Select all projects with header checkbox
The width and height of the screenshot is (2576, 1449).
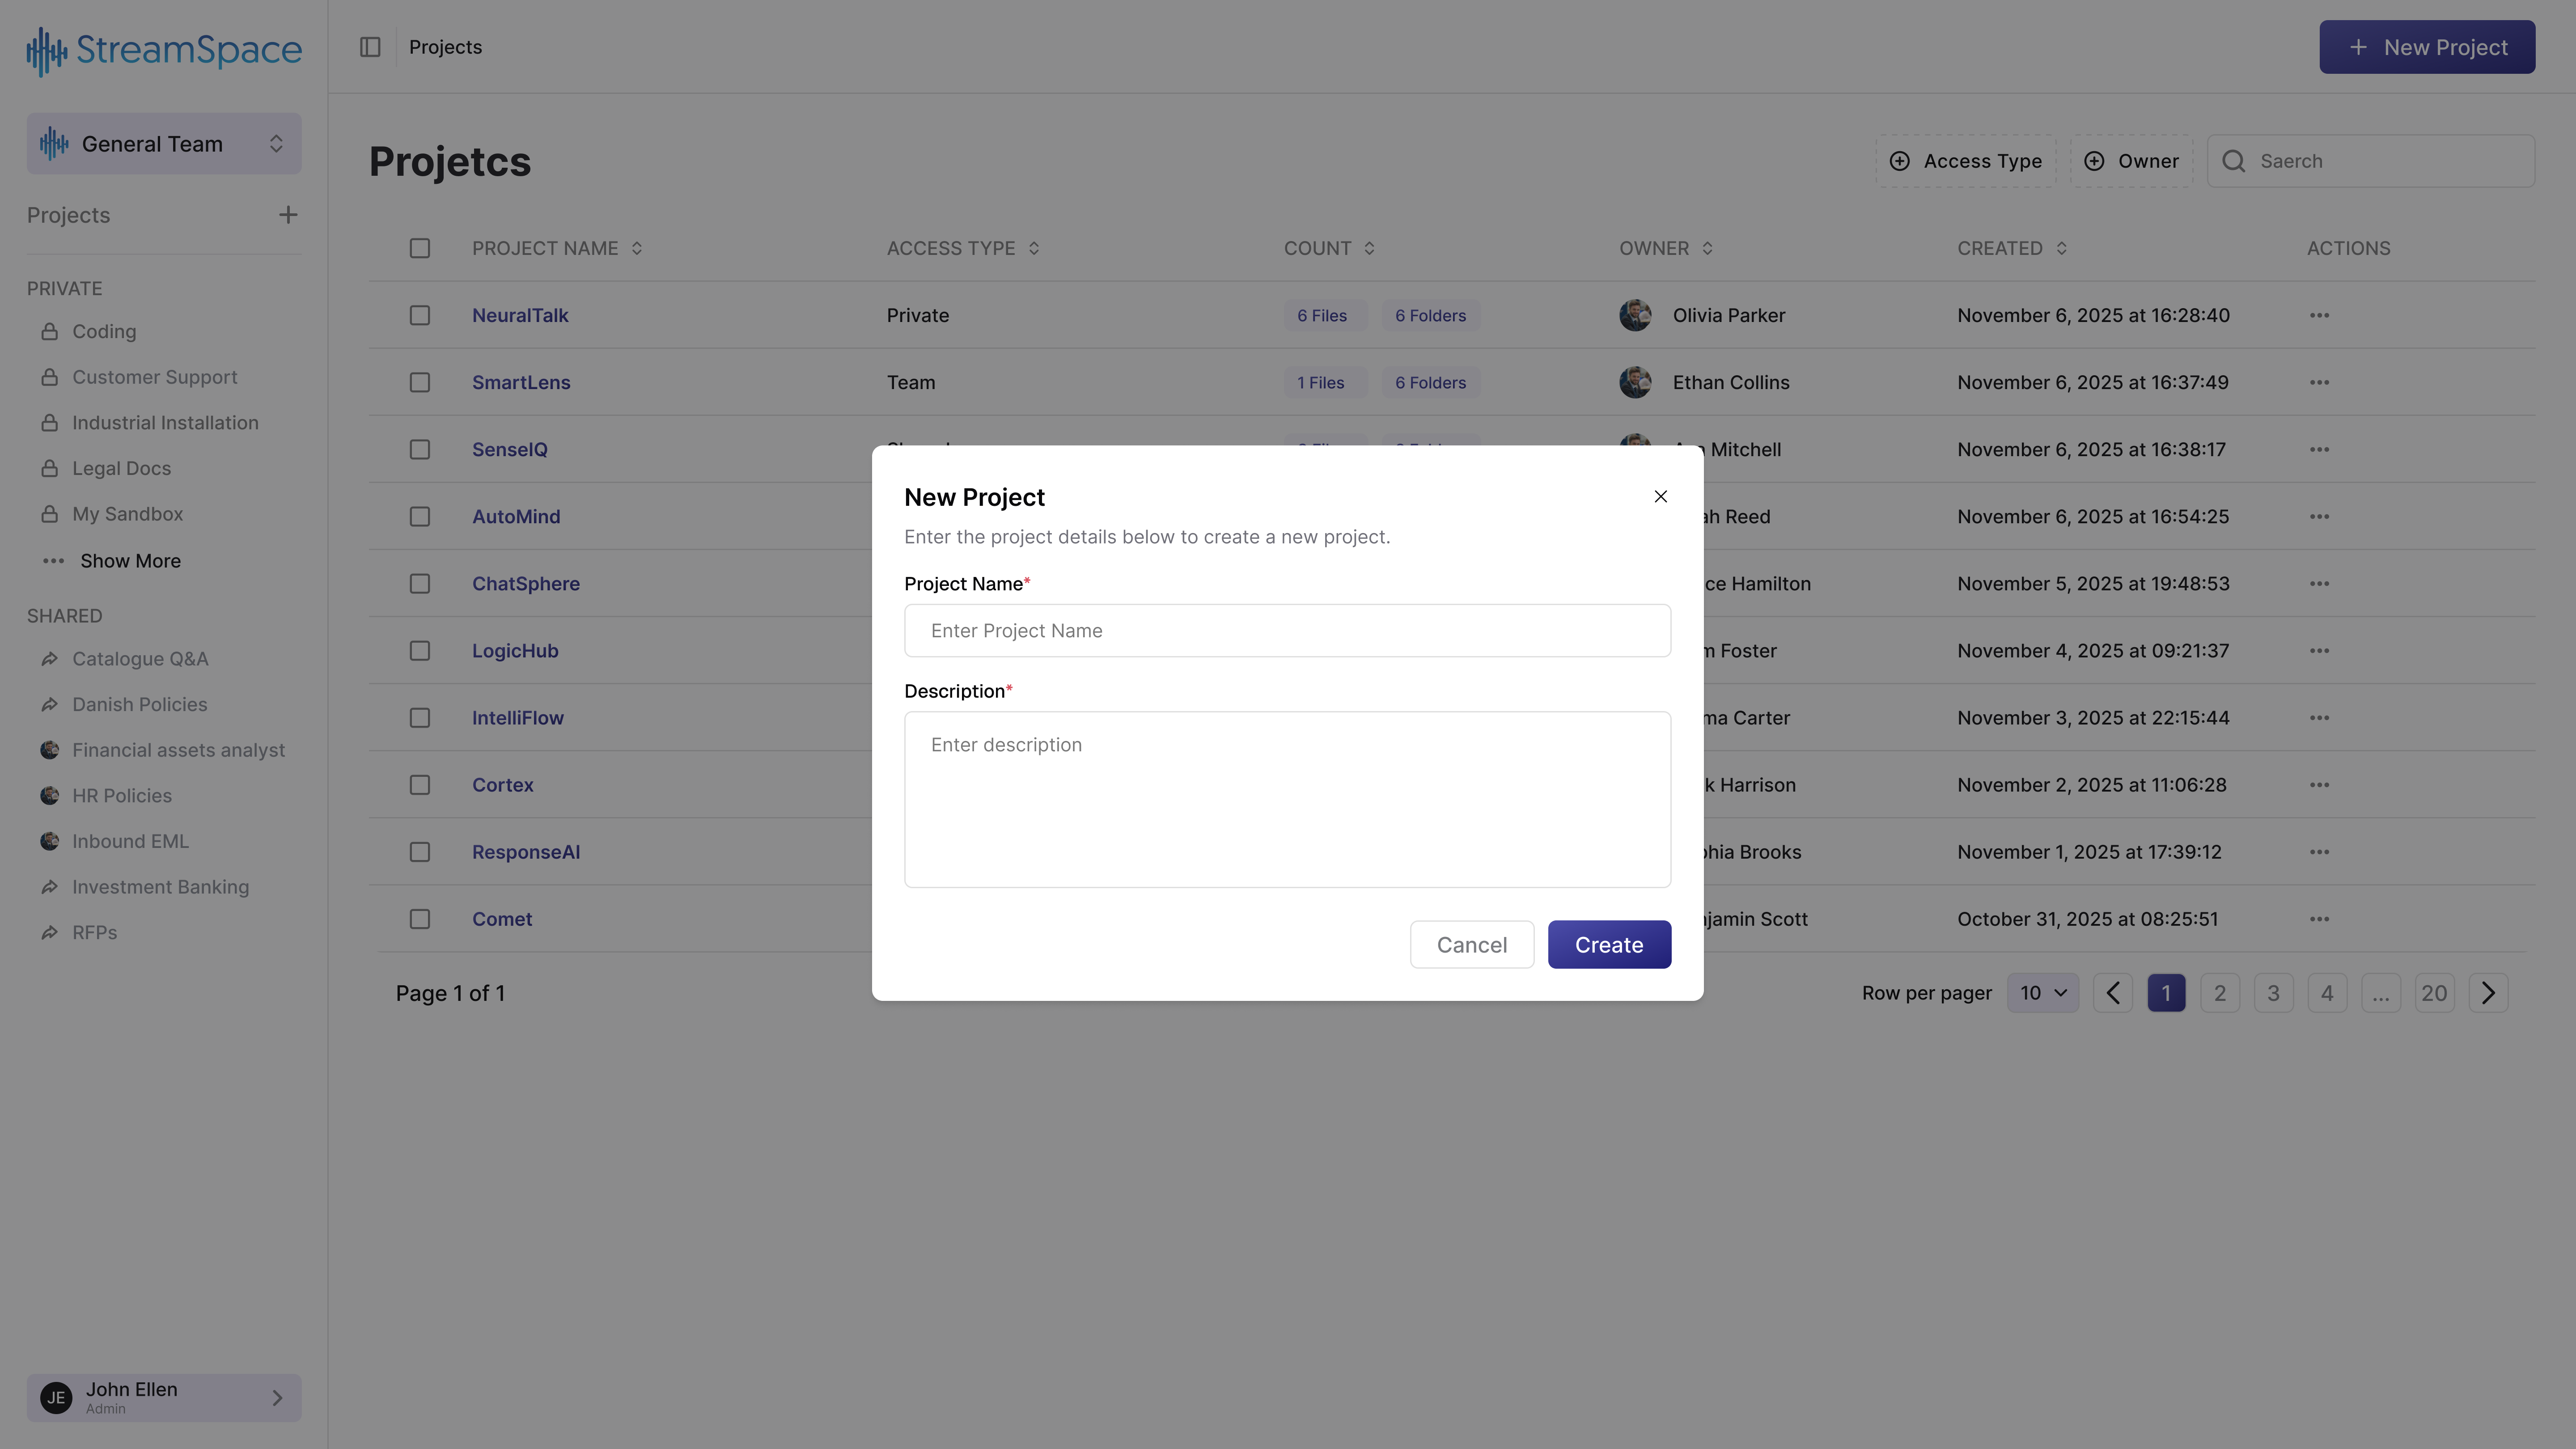click(x=420, y=248)
